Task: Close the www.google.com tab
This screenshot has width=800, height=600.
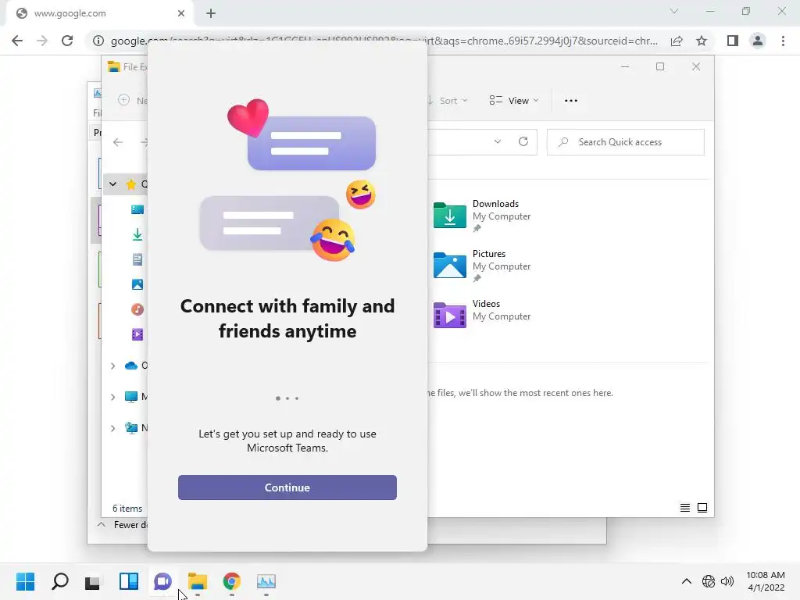Action: [x=181, y=13]
